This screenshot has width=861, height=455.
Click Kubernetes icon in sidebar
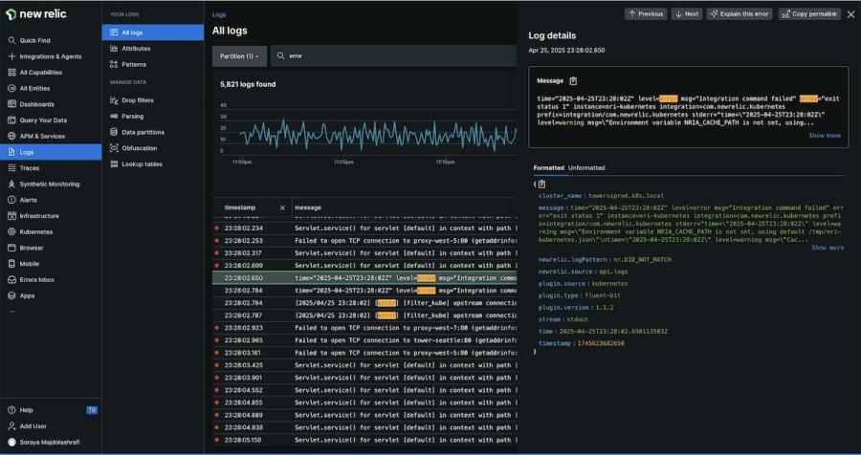tap(11, 231)
